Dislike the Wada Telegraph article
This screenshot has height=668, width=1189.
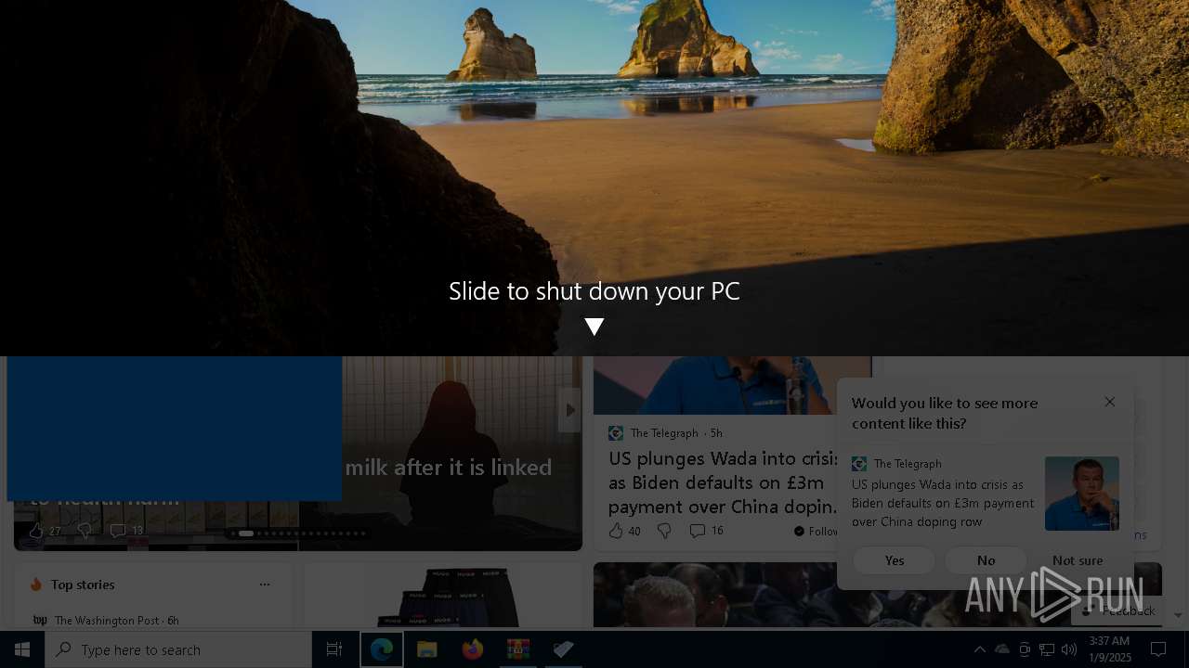click(x=664, y=531)
